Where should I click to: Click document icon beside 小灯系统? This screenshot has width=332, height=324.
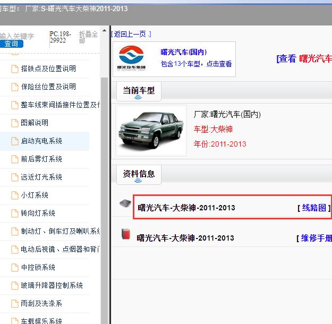(x=15, y=195)
